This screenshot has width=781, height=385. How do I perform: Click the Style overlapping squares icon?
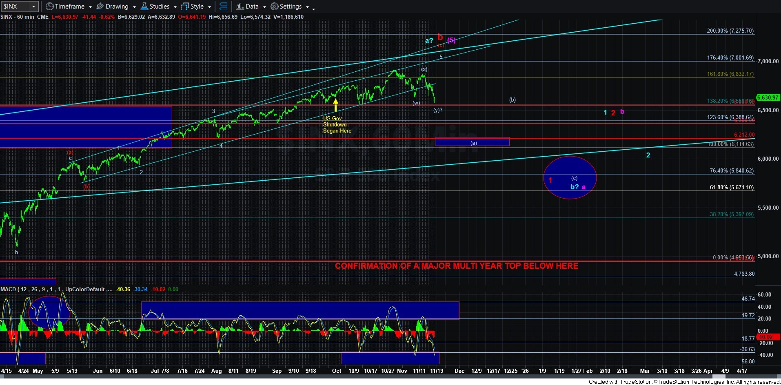(x=185, y=7)
